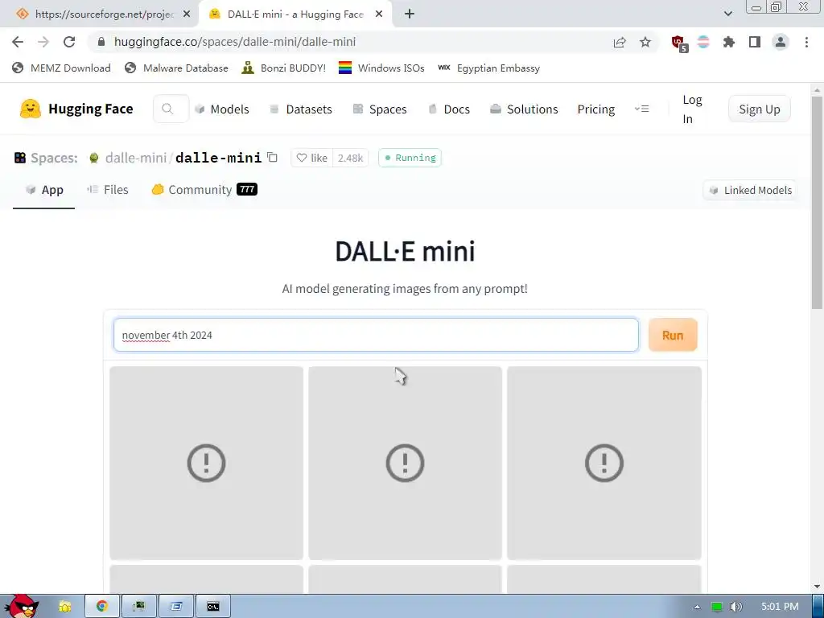Open the Angry Birds start button

pyautogui.click(x=21, y=605)
